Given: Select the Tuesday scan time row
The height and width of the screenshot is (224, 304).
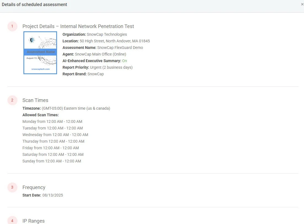Looking at the screenshot, I should (53, 128).
